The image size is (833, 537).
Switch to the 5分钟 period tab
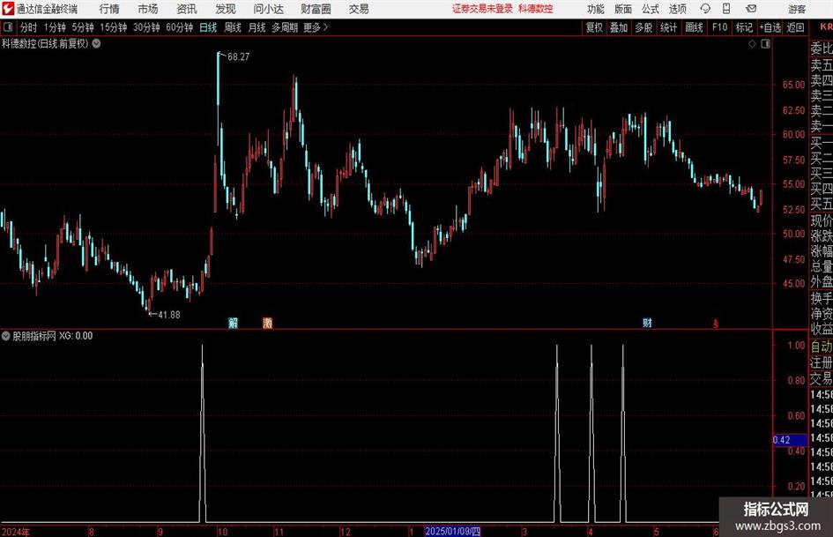(x=83, y=27)
